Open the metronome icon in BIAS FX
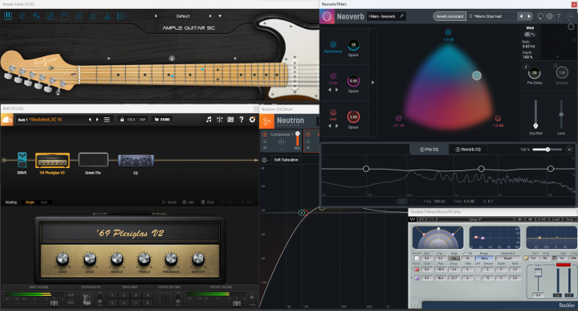The width and height of the screenshot is (578, 311). (x=219, y=120)
